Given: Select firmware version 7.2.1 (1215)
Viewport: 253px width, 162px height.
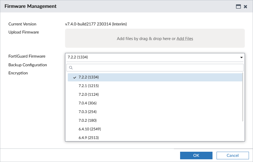Looking at the screenshot, I should click(89, 85).
